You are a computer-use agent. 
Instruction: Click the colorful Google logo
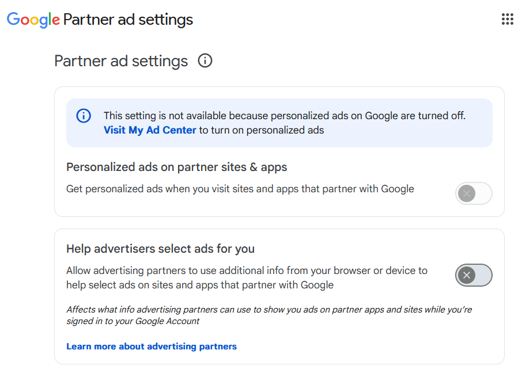pos(33,20)
